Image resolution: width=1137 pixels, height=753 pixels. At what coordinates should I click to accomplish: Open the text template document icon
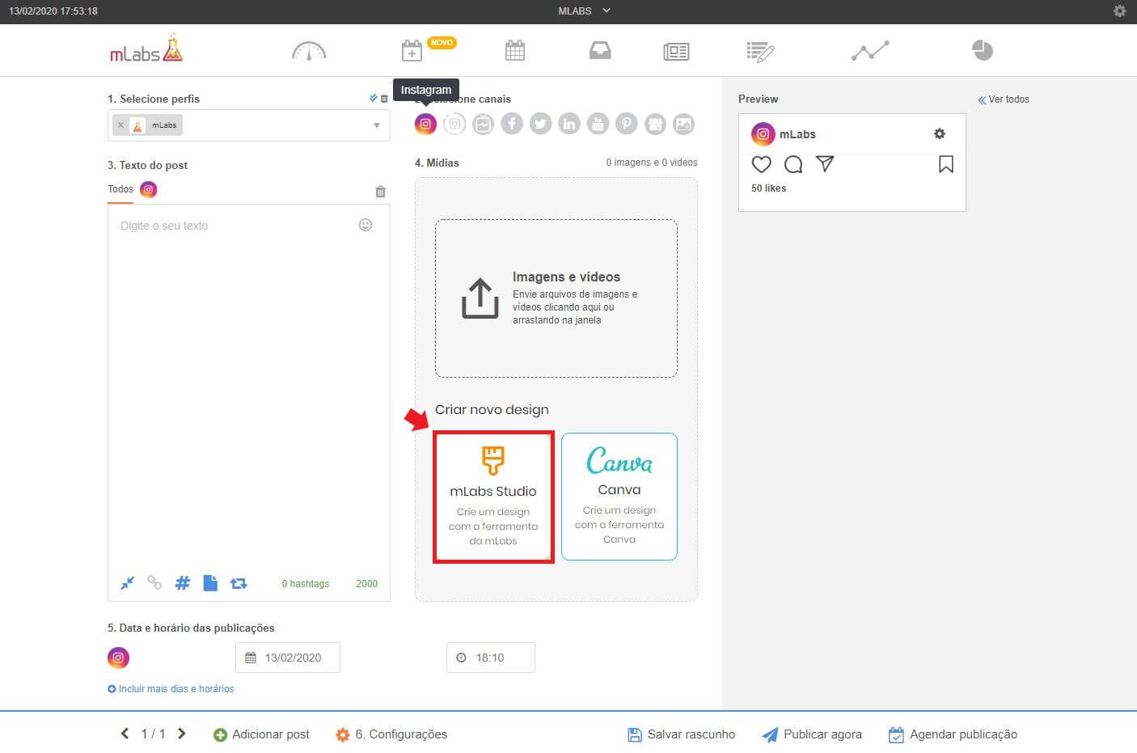click(x=210, y=583)
